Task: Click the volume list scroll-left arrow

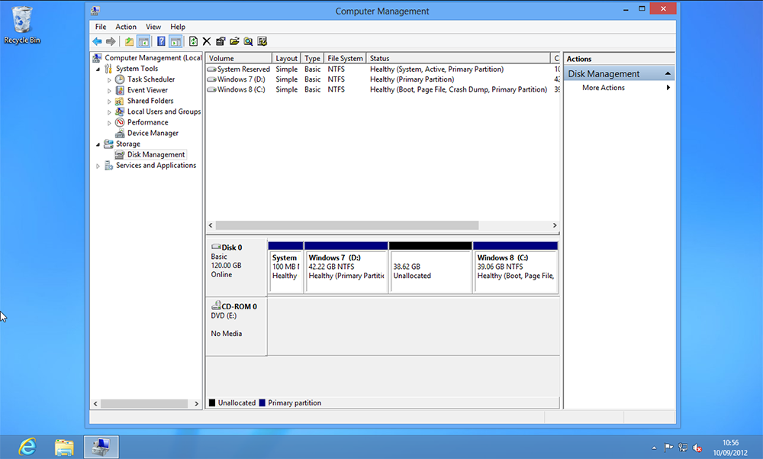Action: [x=211, y=225]
